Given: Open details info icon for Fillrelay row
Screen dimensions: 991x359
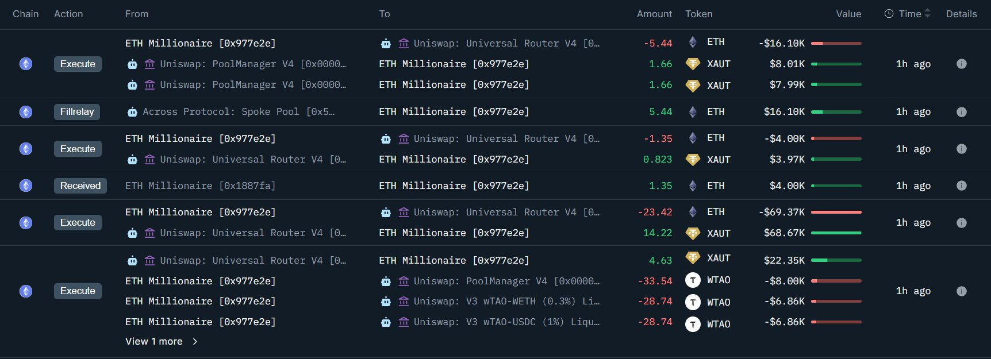Looking at the screenshot, I should tap(961, 112).
